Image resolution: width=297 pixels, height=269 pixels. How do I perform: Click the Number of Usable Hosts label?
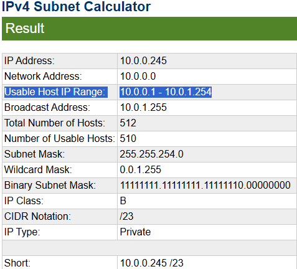tap(60, 139)
